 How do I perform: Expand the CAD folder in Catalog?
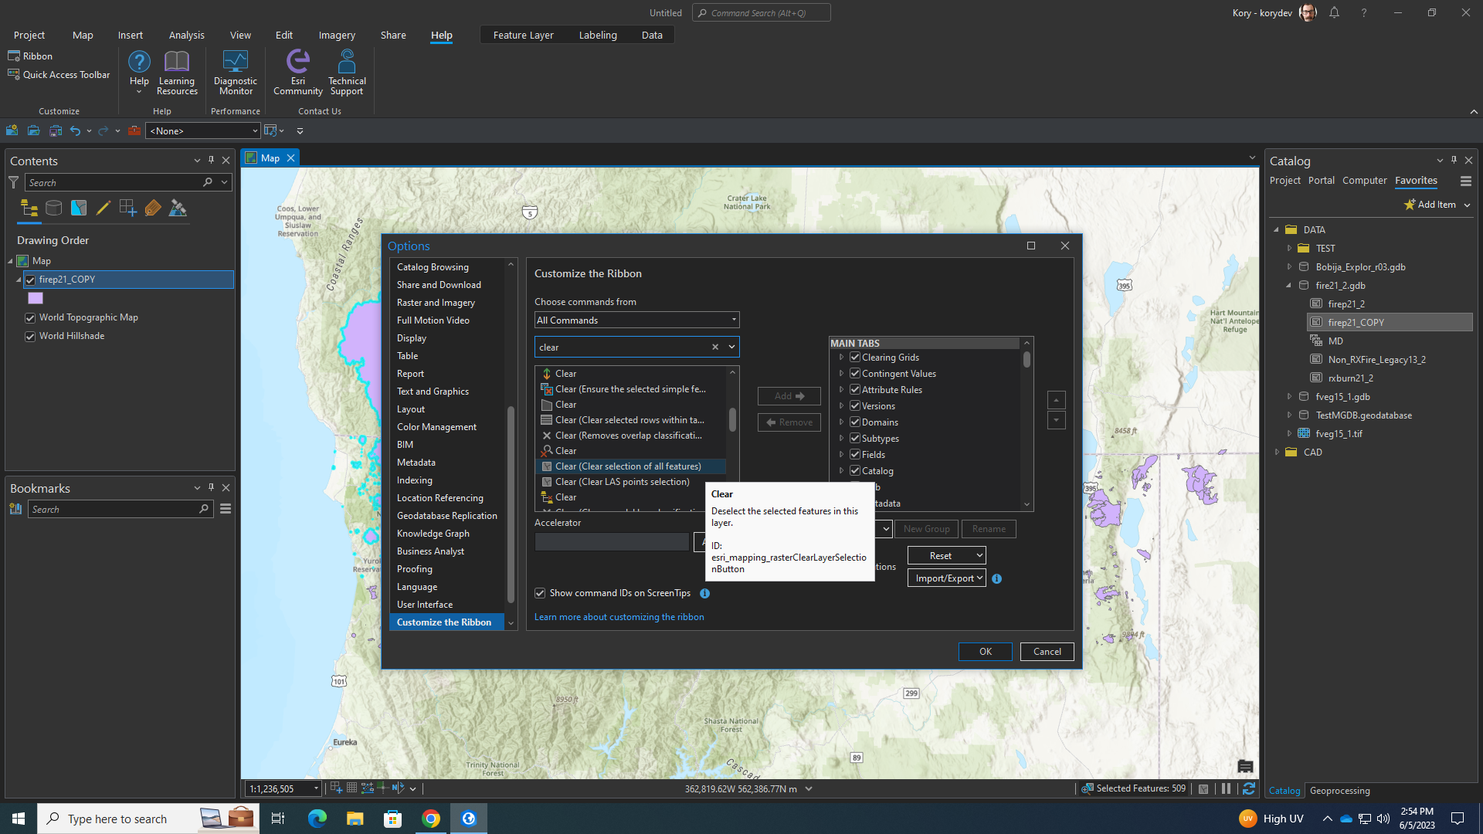click(1276, 452)
